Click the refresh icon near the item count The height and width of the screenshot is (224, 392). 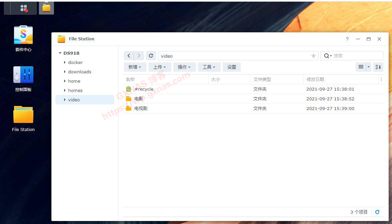(377, 212)
